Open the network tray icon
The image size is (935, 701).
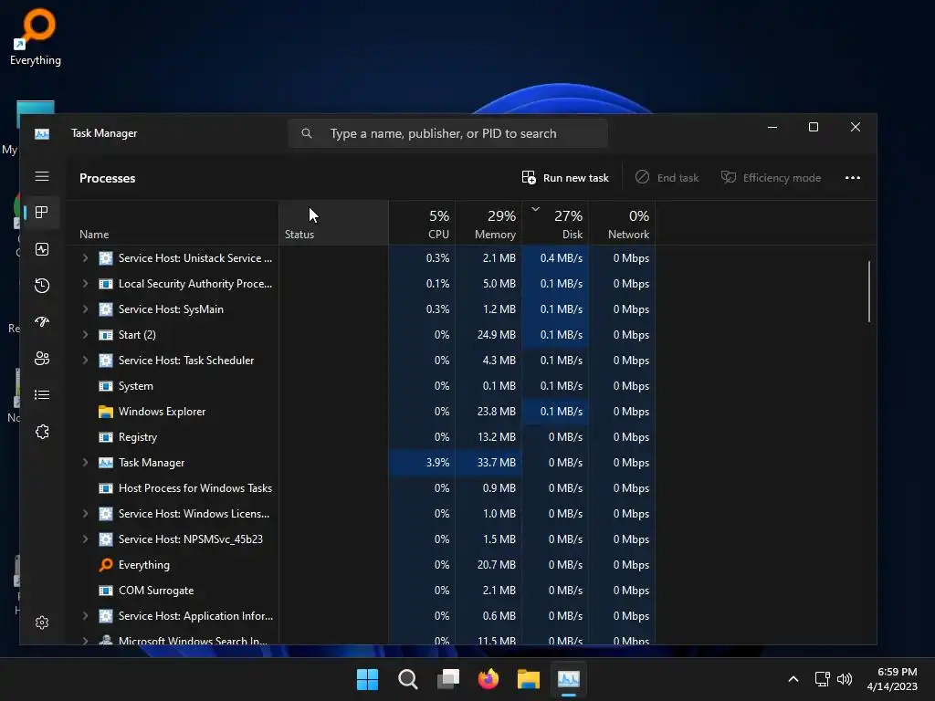click(x=823, y=679)
